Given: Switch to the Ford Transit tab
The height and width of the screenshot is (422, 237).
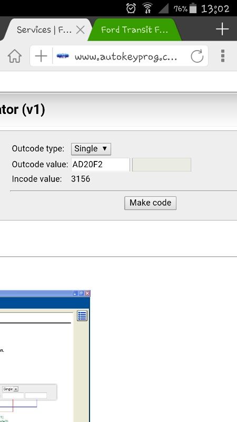Looking at the screenshot, I should click(x=134, y=30).
